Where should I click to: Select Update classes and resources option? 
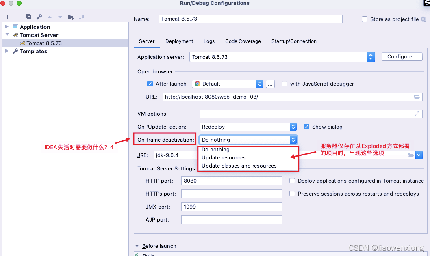click(x=248, y=166)
